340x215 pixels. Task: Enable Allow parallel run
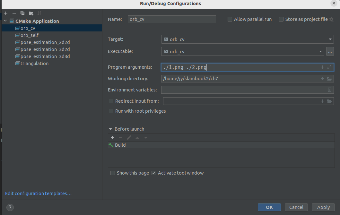click(x=230, y=19)
